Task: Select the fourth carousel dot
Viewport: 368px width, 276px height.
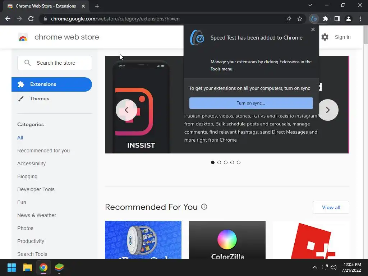Action: (232, 162)
